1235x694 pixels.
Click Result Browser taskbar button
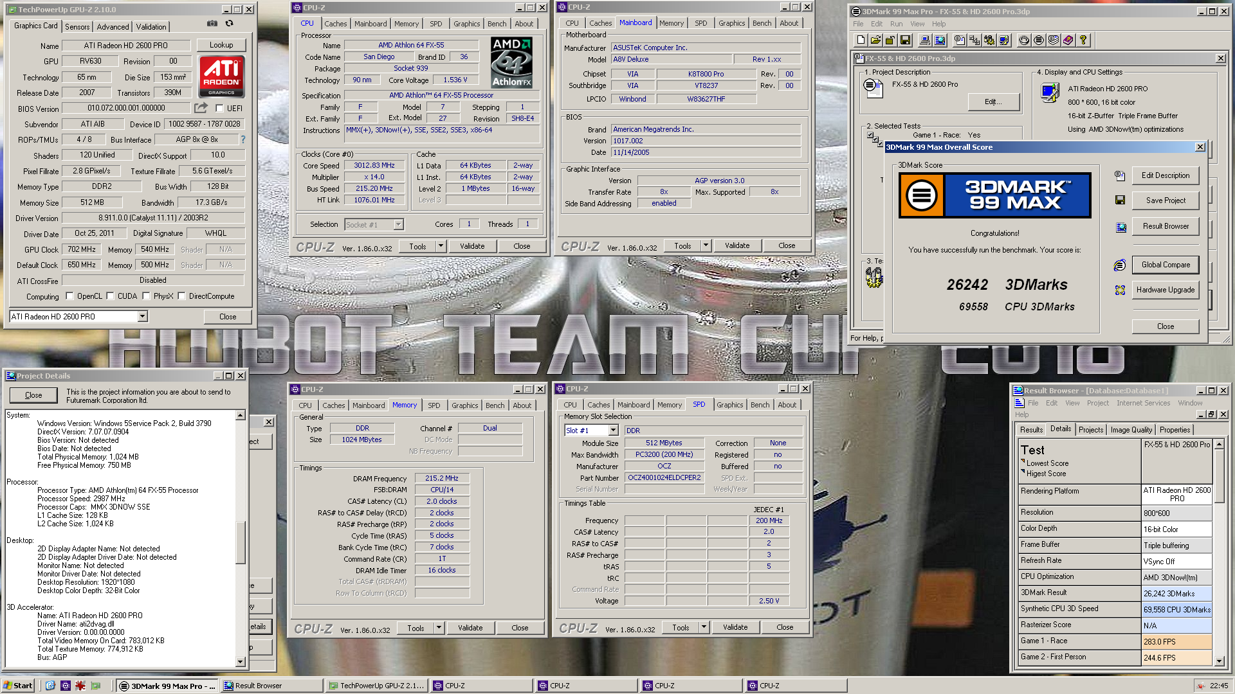pos(271,686)
